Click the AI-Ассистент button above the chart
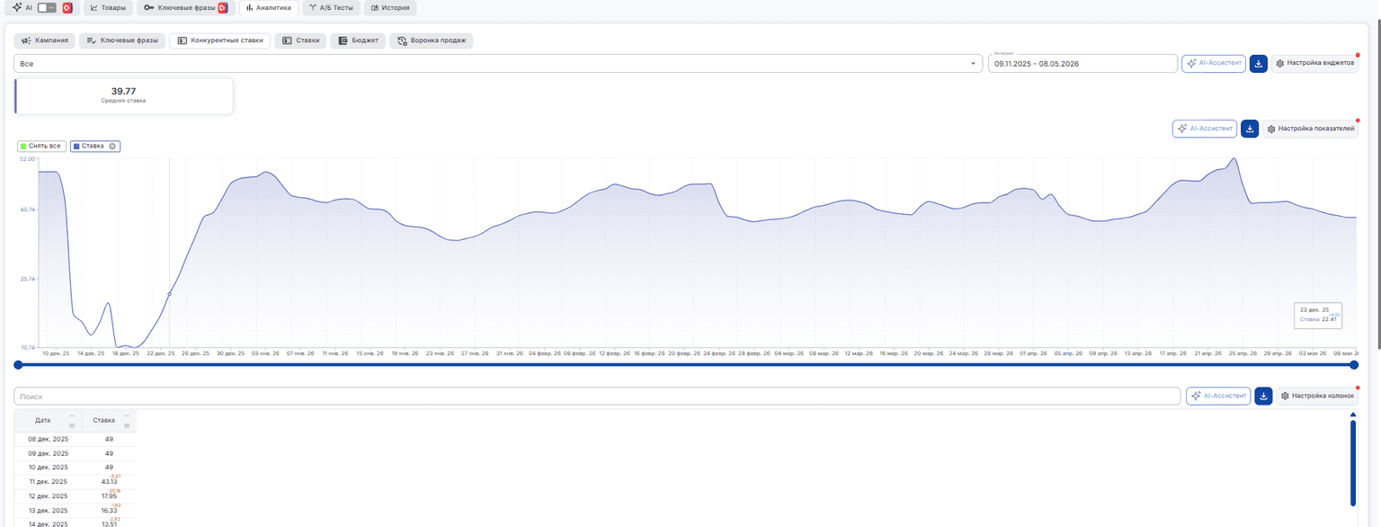The image size is (1381, 527). 1205,129
